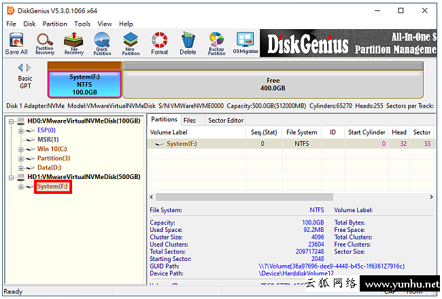442x299 pixels.
Task: Click the NTFS cell in the System(F:) row
Action: click(x=302, y=144)
